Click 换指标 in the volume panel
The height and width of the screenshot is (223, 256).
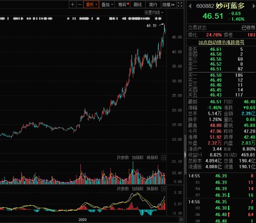pyautogui.click(x=152, y=158)
